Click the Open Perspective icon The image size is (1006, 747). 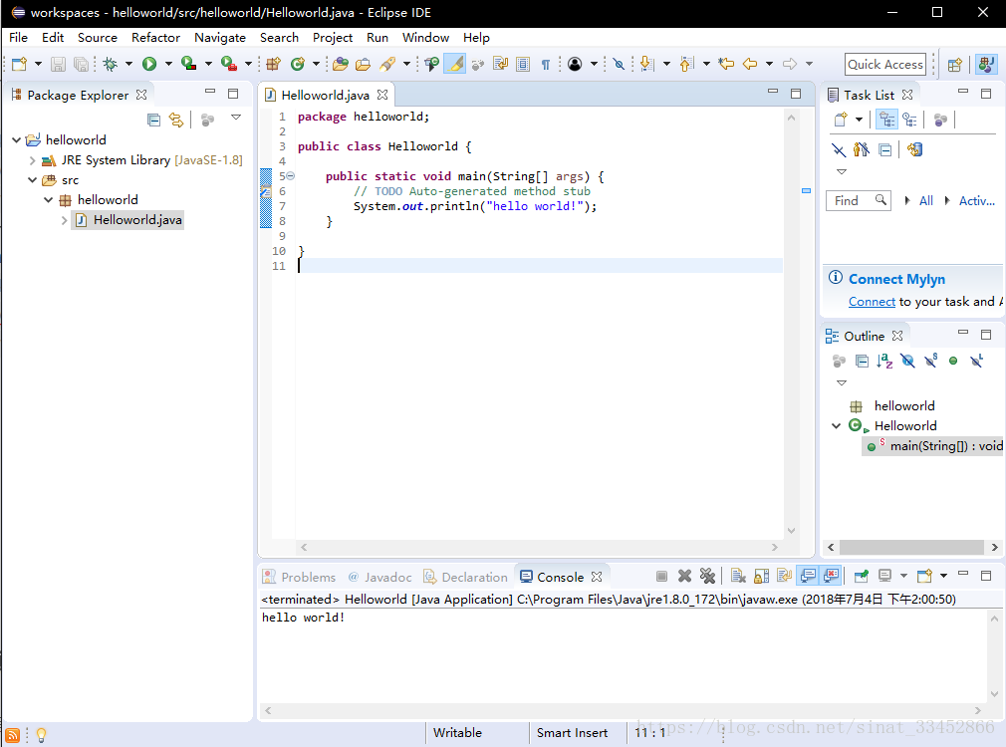pos(954,64)
